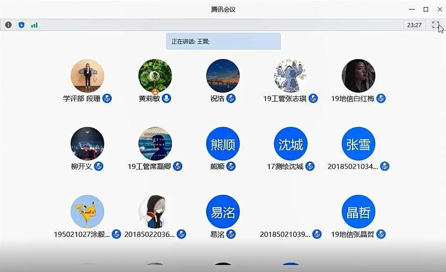
Task: Minimize the 腾讯会议 window
Action: click(x=411, y=9)
